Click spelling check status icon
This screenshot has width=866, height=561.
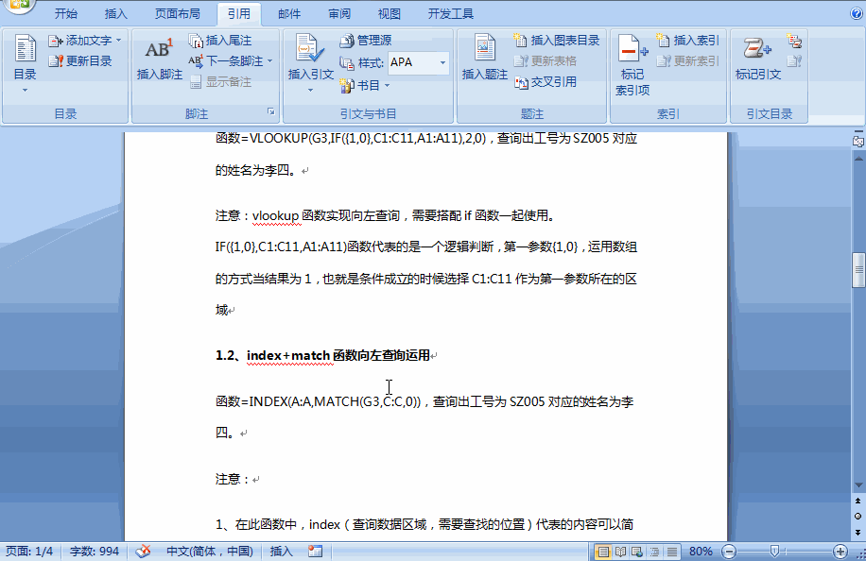click(143, 551)
